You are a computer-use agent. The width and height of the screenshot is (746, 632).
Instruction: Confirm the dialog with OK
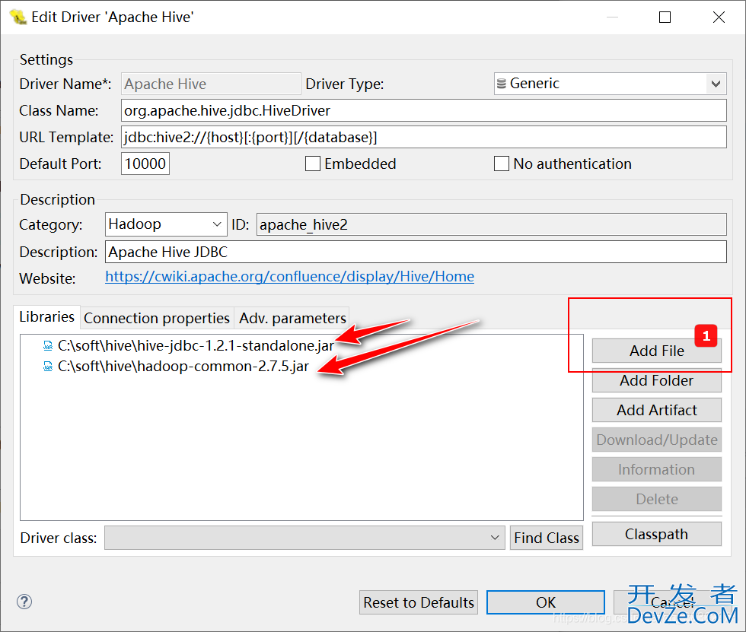(546, 602)
